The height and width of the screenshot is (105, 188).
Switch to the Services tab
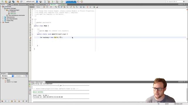16,5
